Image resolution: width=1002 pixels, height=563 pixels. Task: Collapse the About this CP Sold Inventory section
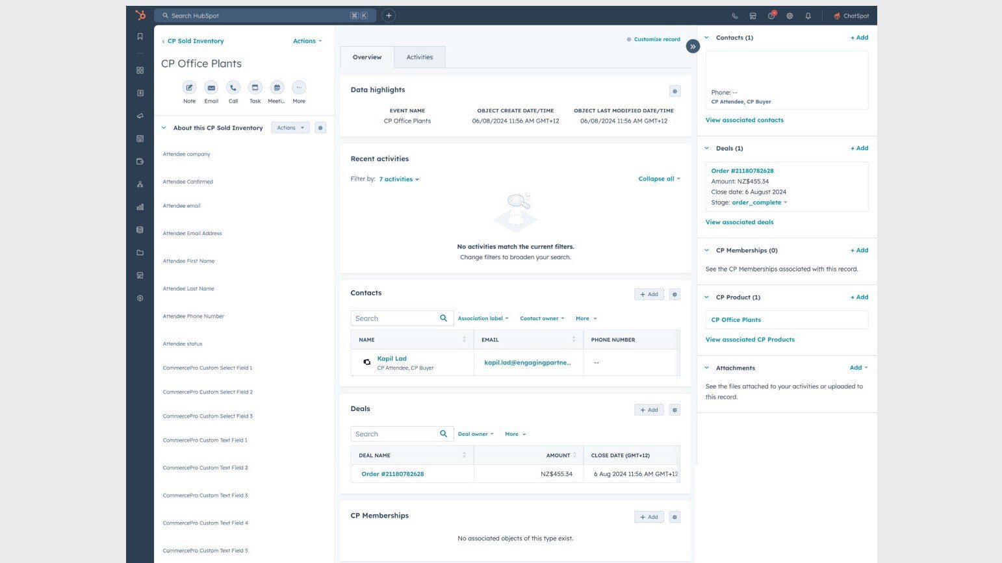pyautogui.click(x=164, y=128)
